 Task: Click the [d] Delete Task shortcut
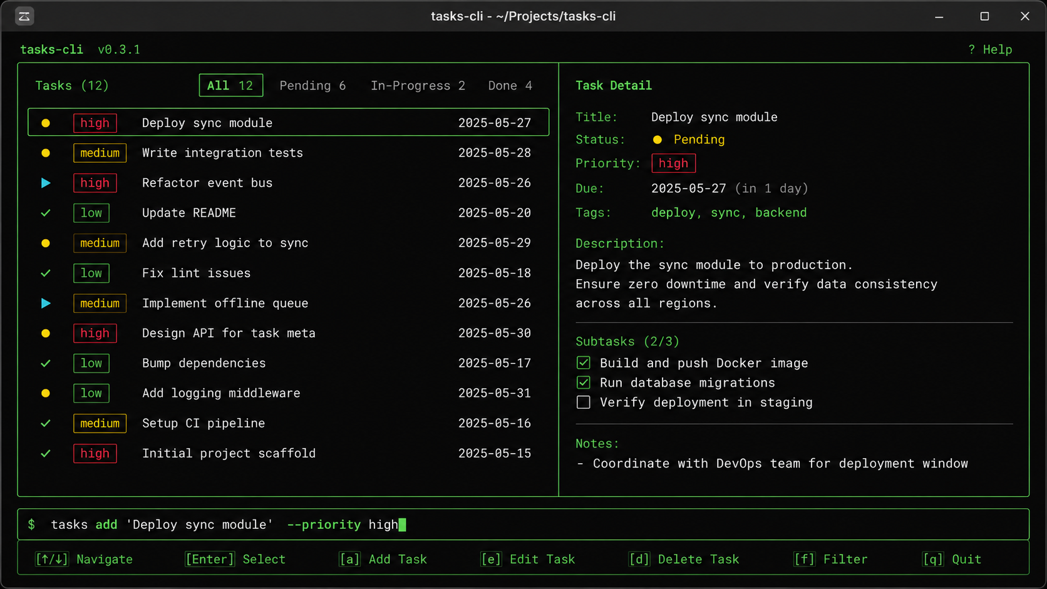pyautogui.click(x=684, y=560)
